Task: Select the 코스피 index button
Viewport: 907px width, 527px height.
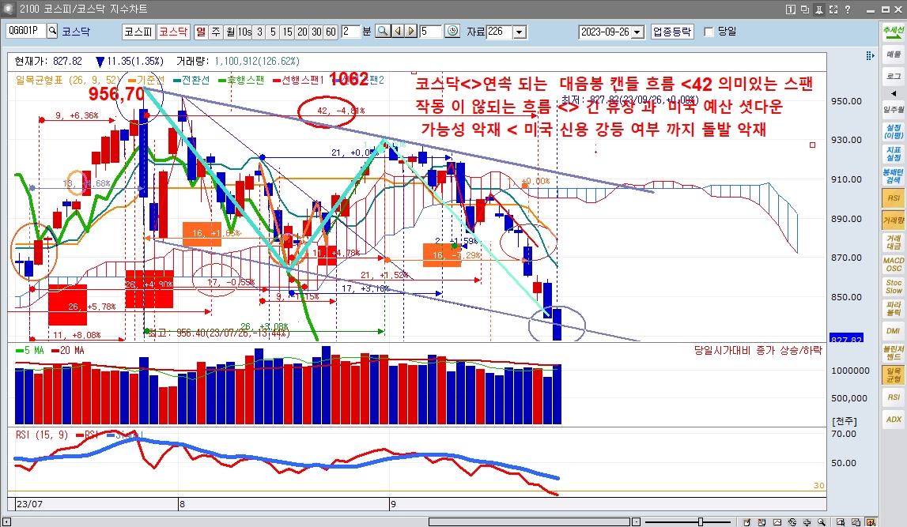Action: (138, 31)
